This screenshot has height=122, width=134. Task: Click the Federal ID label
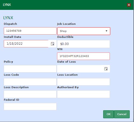click(x=12, y=100)
